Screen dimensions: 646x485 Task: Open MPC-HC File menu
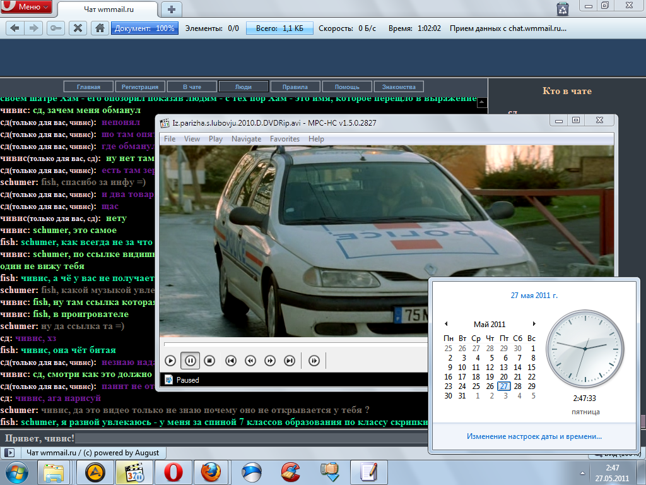(170, 139)
